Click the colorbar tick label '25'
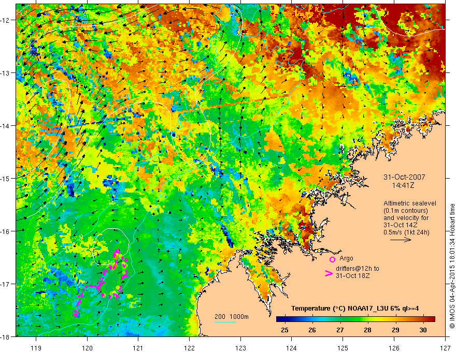 pyautogui.click(x=284, y=330)
